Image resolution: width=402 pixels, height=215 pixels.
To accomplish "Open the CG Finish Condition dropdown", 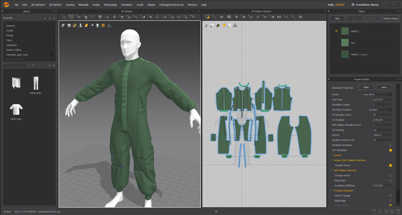I will pos(380,110).
